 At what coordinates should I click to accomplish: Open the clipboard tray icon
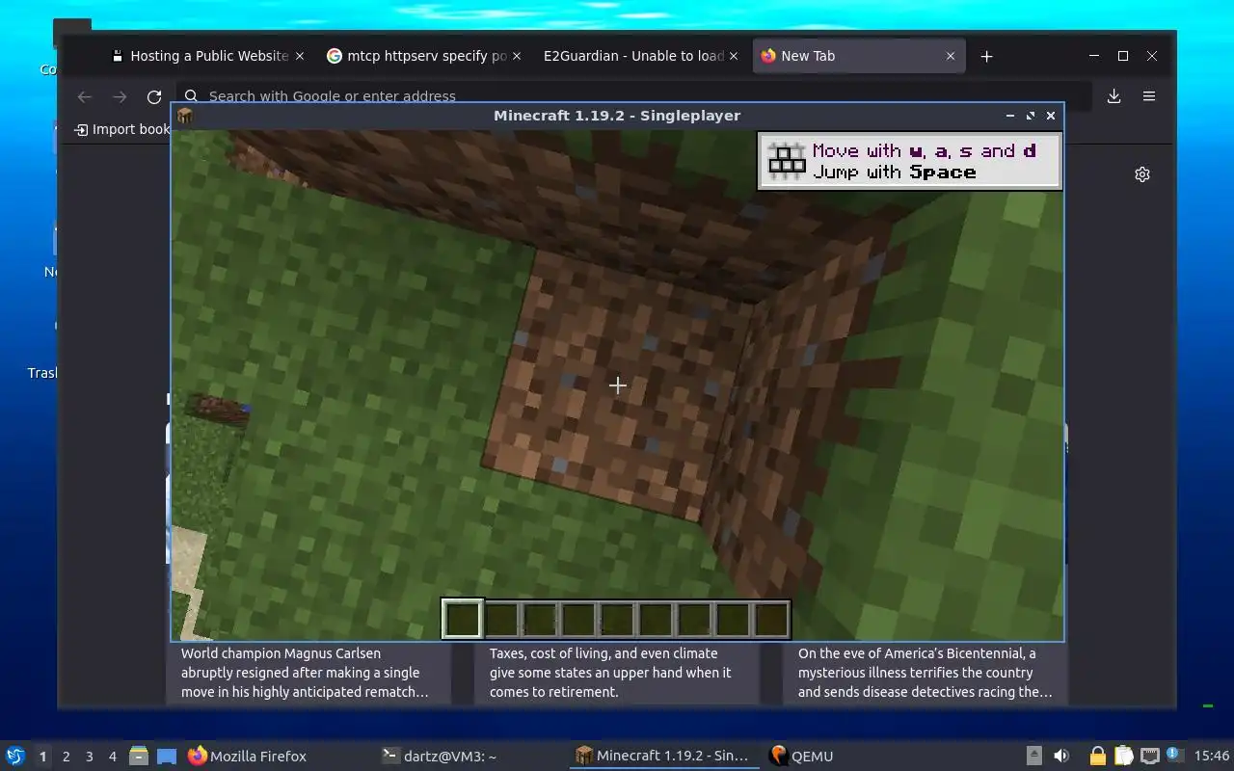(1123, 757)
